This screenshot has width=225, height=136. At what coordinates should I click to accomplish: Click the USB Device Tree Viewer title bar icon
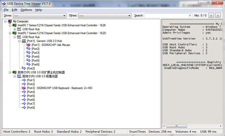(4, 4)
